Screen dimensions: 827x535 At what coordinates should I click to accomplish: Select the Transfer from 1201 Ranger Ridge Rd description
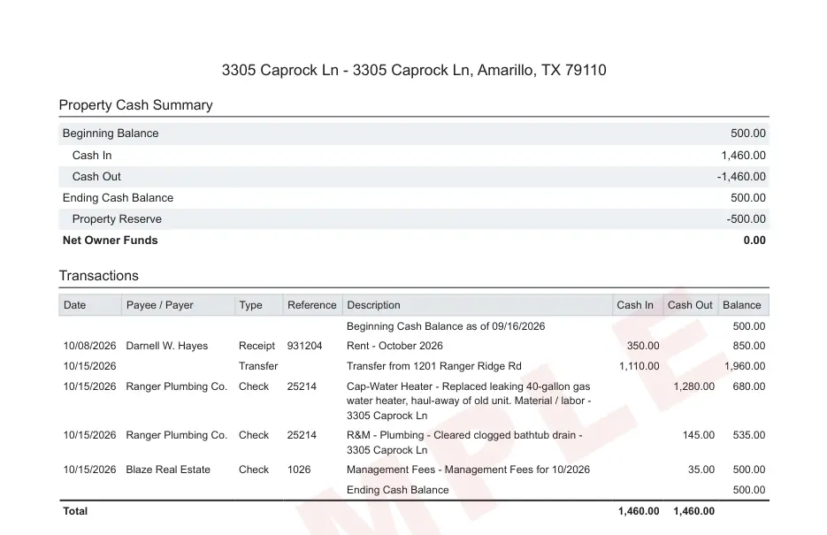[x=433, y=366]
